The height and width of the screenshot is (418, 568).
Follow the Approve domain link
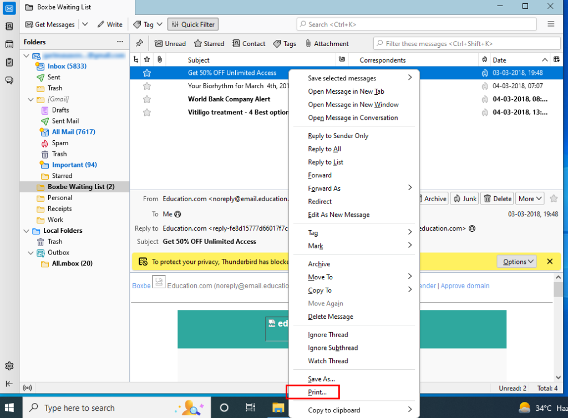pos(465,286)
